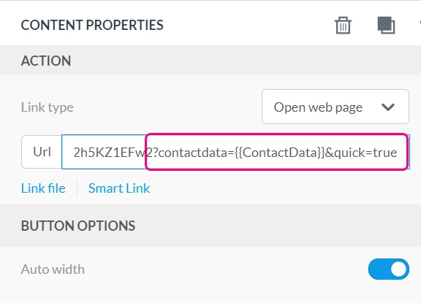Click the Auto width label

(x=53, y=269)
